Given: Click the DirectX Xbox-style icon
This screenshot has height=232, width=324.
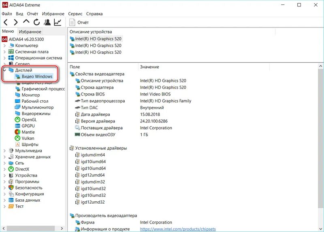Looking at the screenshot, I should coord(11,169).
